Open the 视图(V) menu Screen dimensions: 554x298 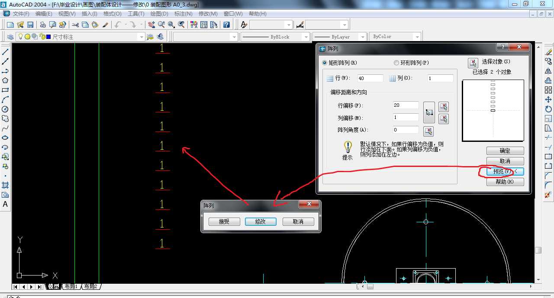point(67,14)
